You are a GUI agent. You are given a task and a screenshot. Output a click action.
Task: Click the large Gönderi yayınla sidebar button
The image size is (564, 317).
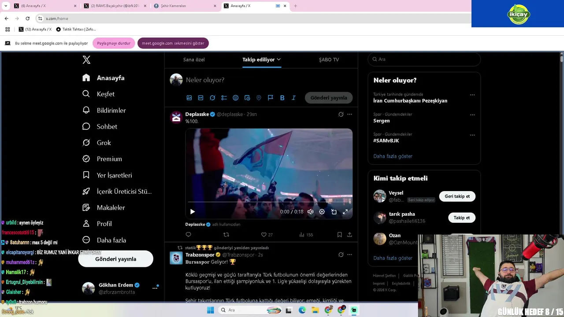coord(115,259)
